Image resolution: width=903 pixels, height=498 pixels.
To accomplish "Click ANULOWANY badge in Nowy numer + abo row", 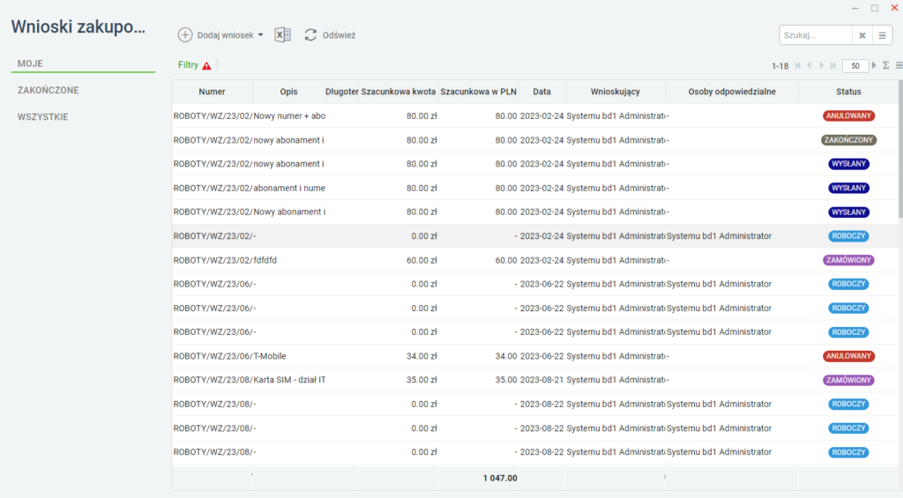I will tap(848, 115).
